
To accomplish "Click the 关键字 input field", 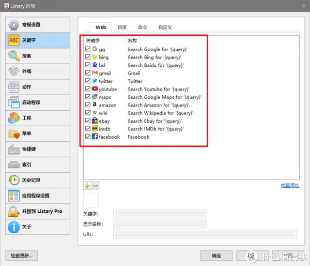I will [x=160, y=214].
